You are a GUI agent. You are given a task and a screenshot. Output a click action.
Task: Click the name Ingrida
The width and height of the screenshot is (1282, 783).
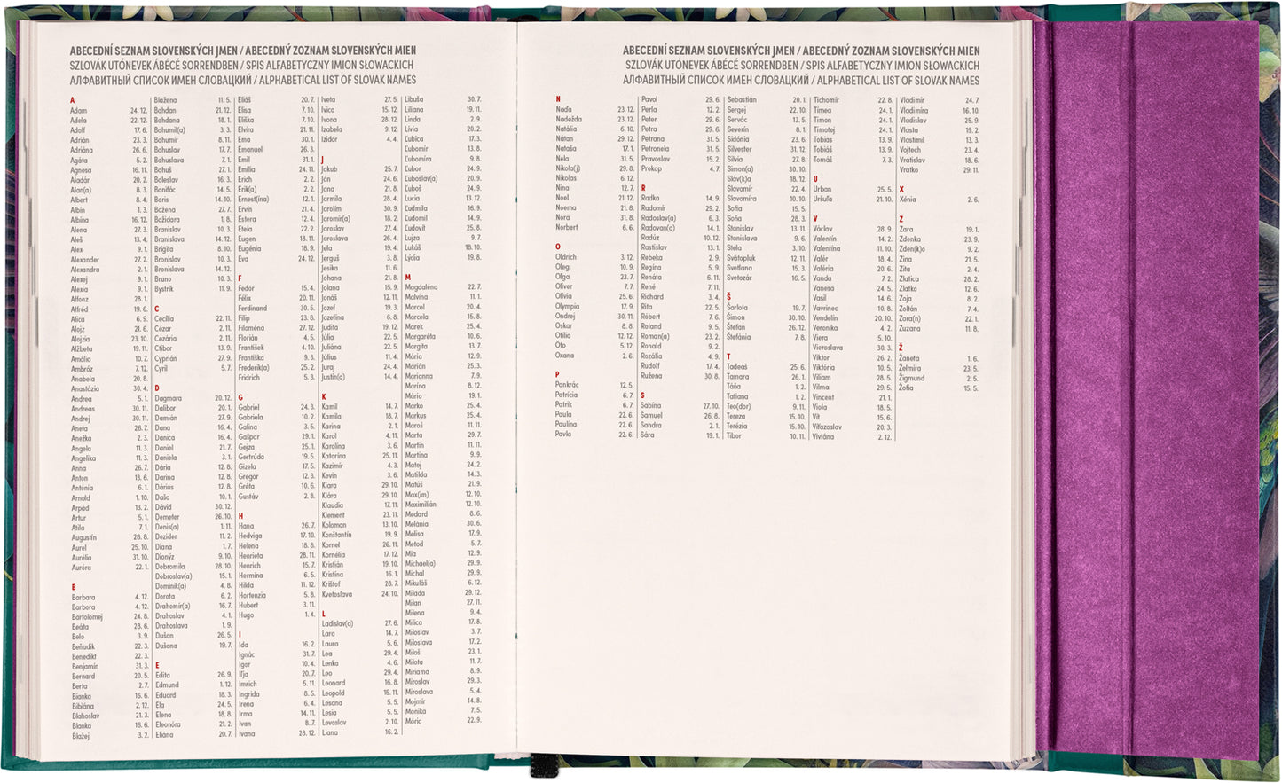249,693
